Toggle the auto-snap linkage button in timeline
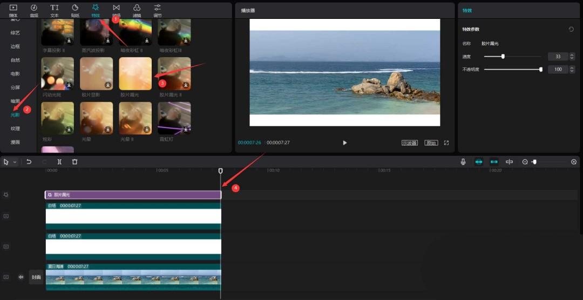 (x=494, y=162)
